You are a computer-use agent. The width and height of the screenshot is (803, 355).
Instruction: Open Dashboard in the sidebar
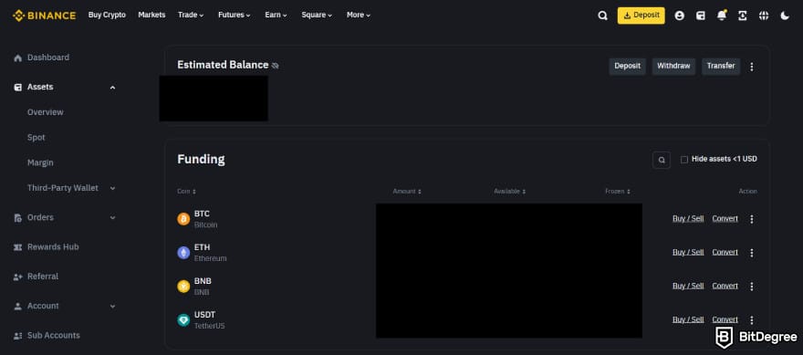click(48, 57)
